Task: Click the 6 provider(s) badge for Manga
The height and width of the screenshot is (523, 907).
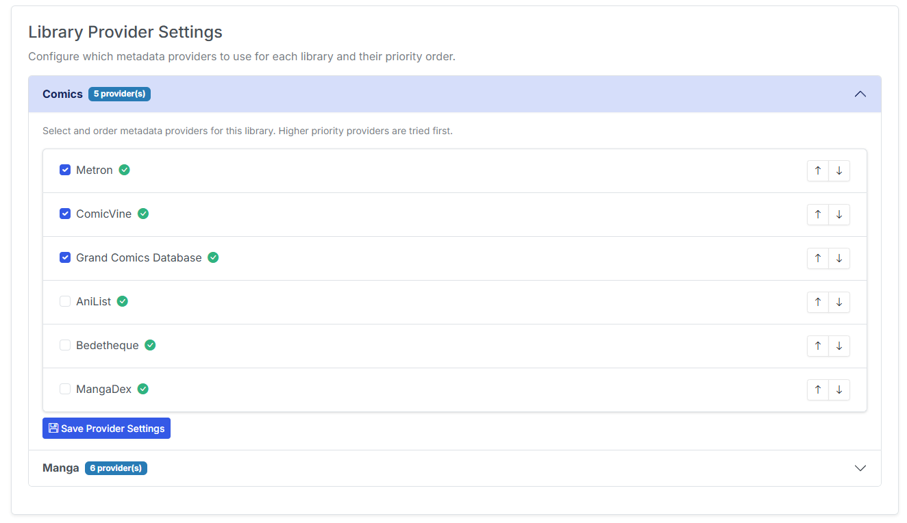Action: pos(116,468)
